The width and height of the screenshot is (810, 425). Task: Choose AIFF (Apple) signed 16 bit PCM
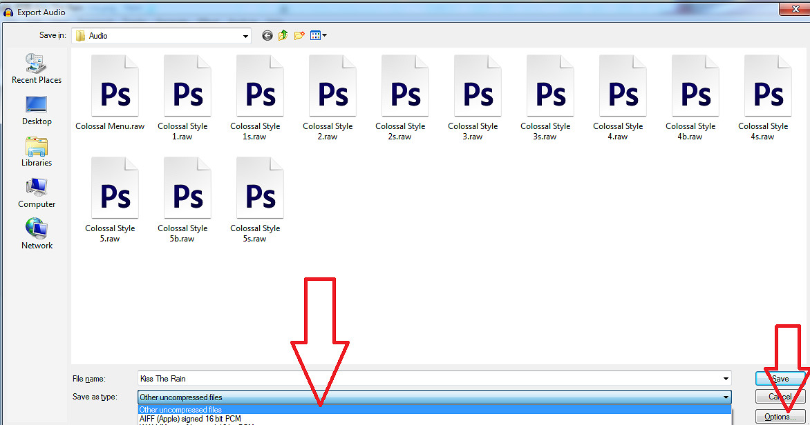190,419
